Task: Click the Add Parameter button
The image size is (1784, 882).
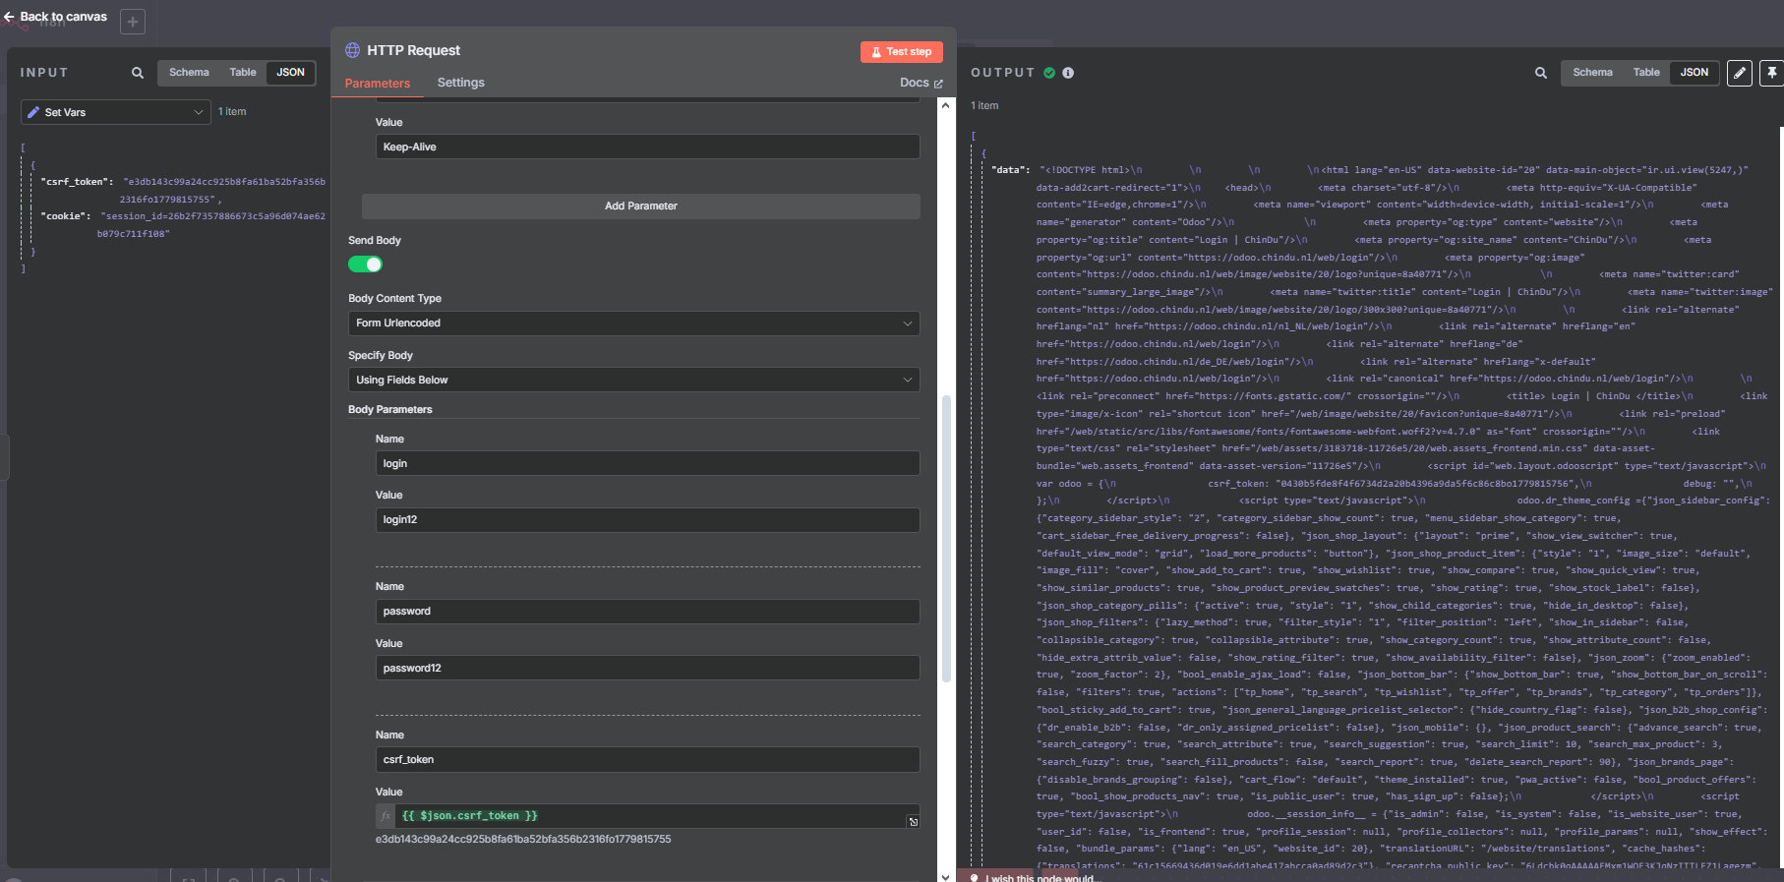Action: [640, 206]
